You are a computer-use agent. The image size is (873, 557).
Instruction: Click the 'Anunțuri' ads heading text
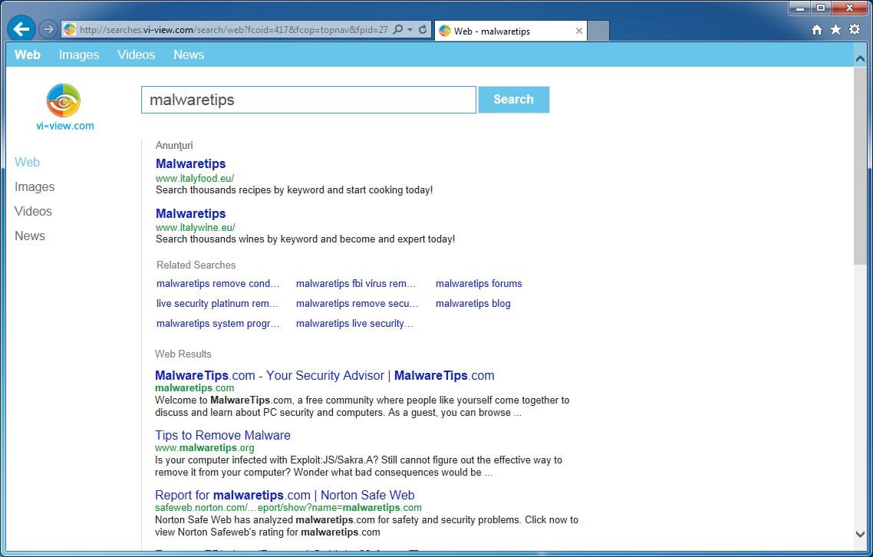[x=174, y=145]
